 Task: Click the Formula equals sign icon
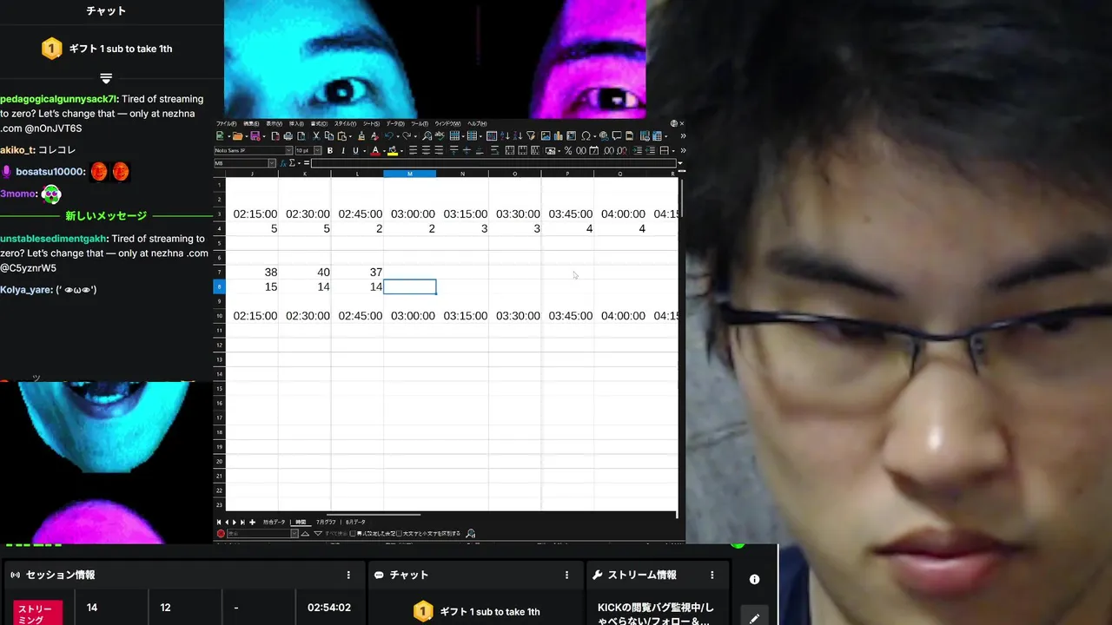pyautogui.click(x=307, y=163)
